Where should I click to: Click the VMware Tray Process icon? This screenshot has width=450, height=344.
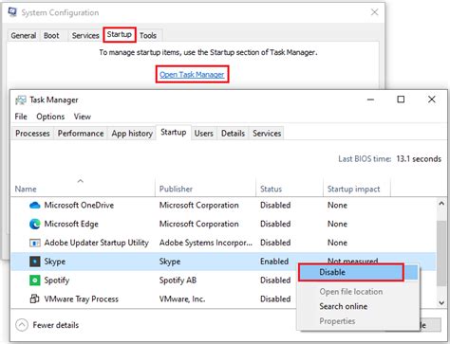coord(34,299)
